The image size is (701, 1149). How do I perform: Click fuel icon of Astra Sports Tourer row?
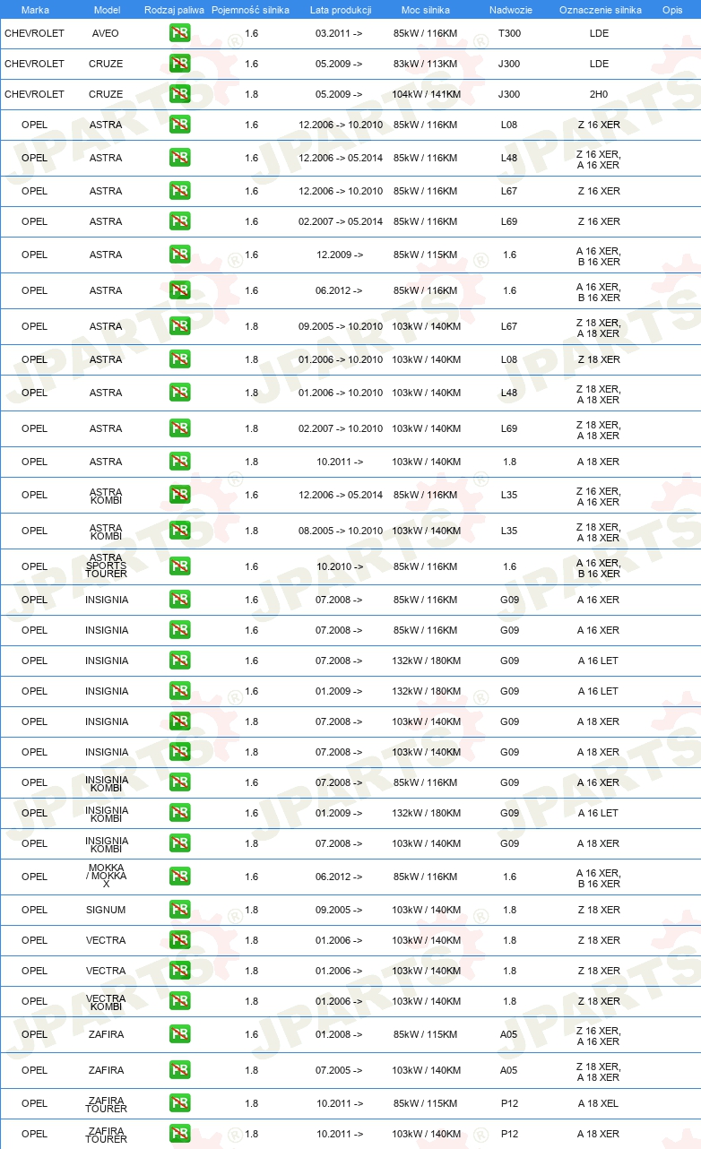coord(179,566)
